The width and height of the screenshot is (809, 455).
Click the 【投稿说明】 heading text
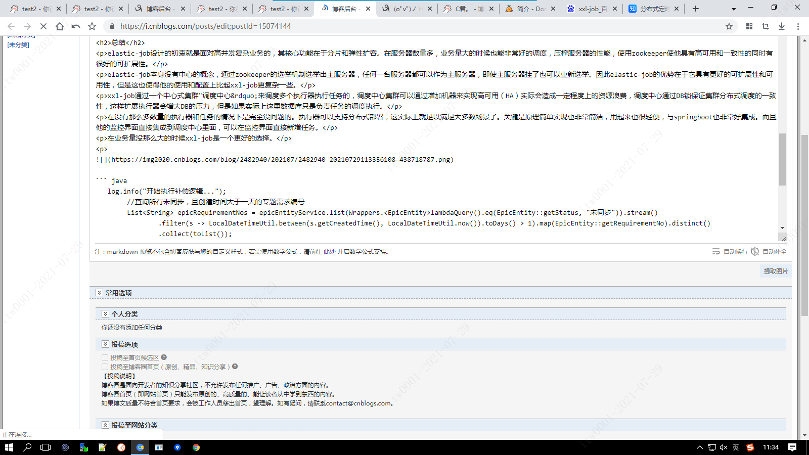coord(119,376)
